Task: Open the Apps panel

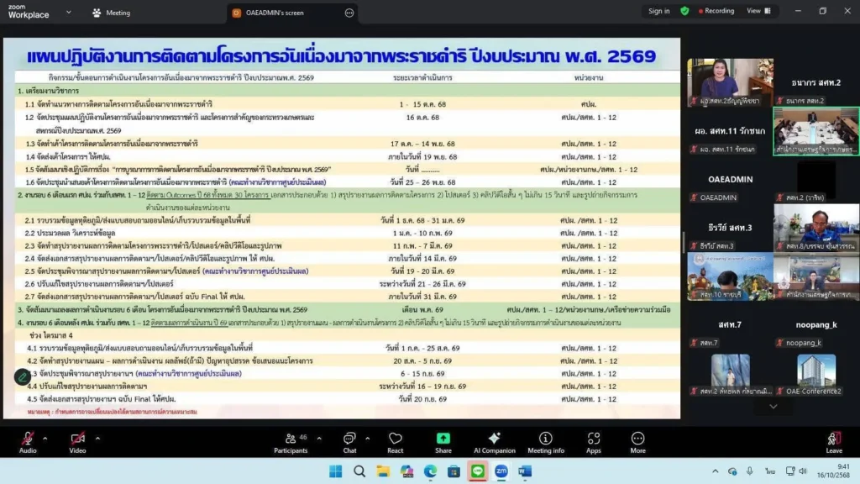Action: 594,442
